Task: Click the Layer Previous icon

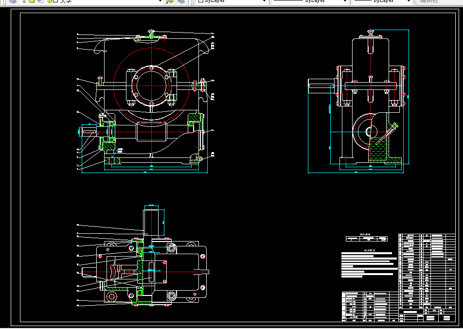Action: [181, 1]
